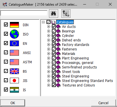Expand the Bearings node
This screenshot has height=107, width=117.
48,31
